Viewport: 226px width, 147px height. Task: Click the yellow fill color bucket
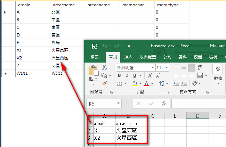[135, 83]
